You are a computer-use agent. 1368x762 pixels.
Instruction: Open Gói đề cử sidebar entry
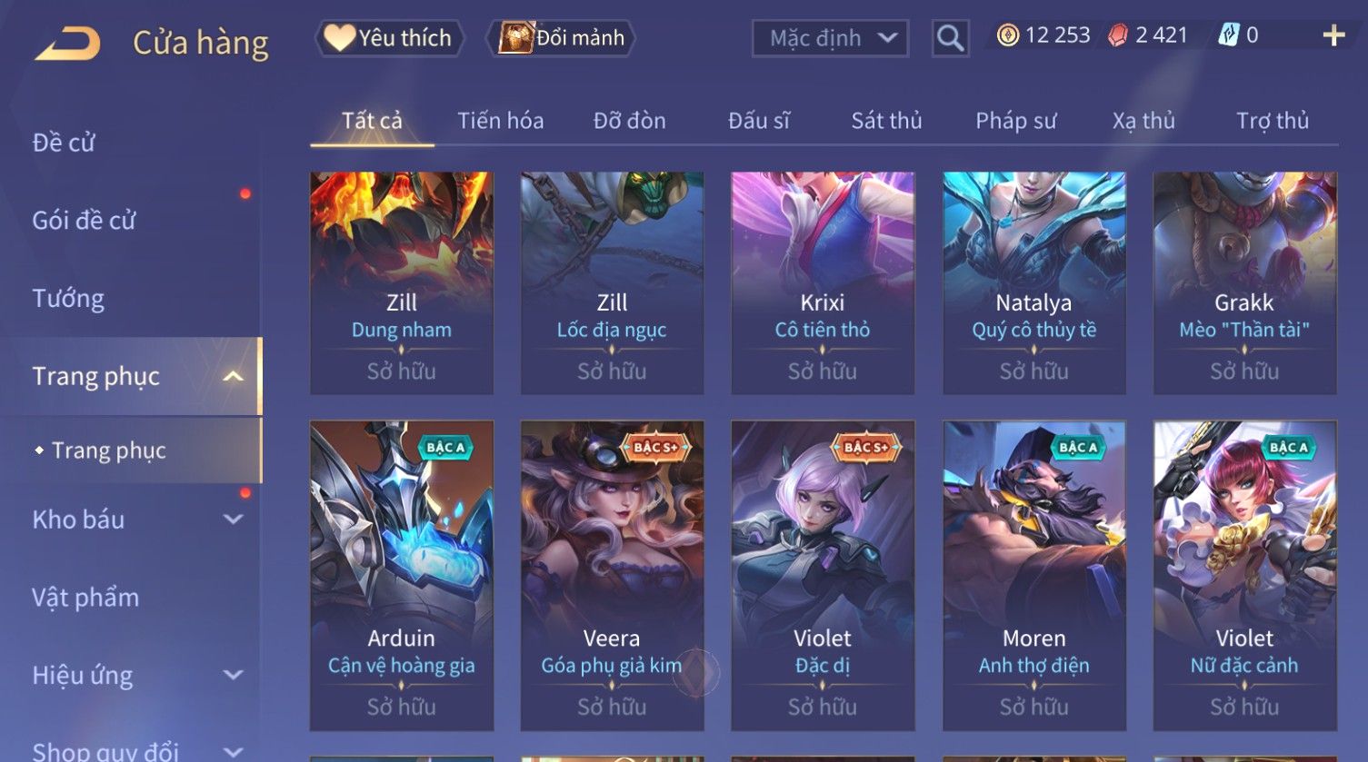click(84, 220)
